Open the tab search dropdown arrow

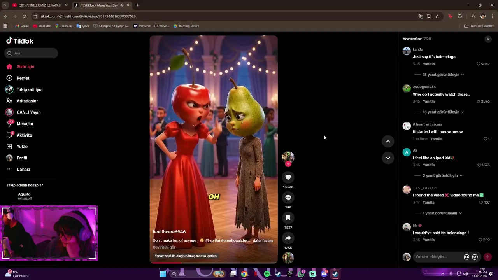point(5,5)
